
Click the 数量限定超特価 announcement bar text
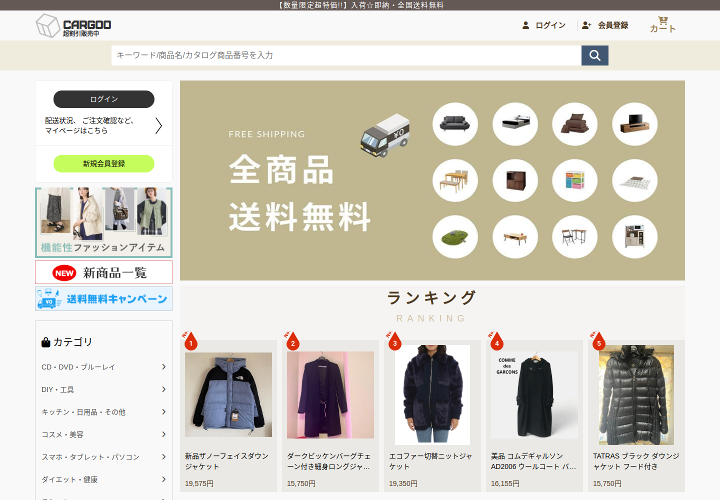[x=360, y=5]
